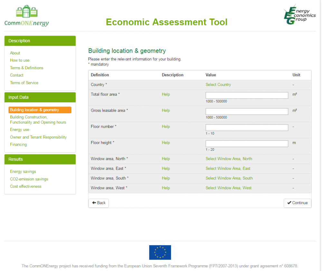The width and height of the screenshot is (322, 271).
Task: Open Help for Gross leasable area
Action: click(166, 110)
